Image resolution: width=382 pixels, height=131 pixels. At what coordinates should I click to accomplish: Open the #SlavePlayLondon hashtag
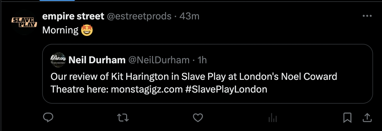tap(226, 89)
